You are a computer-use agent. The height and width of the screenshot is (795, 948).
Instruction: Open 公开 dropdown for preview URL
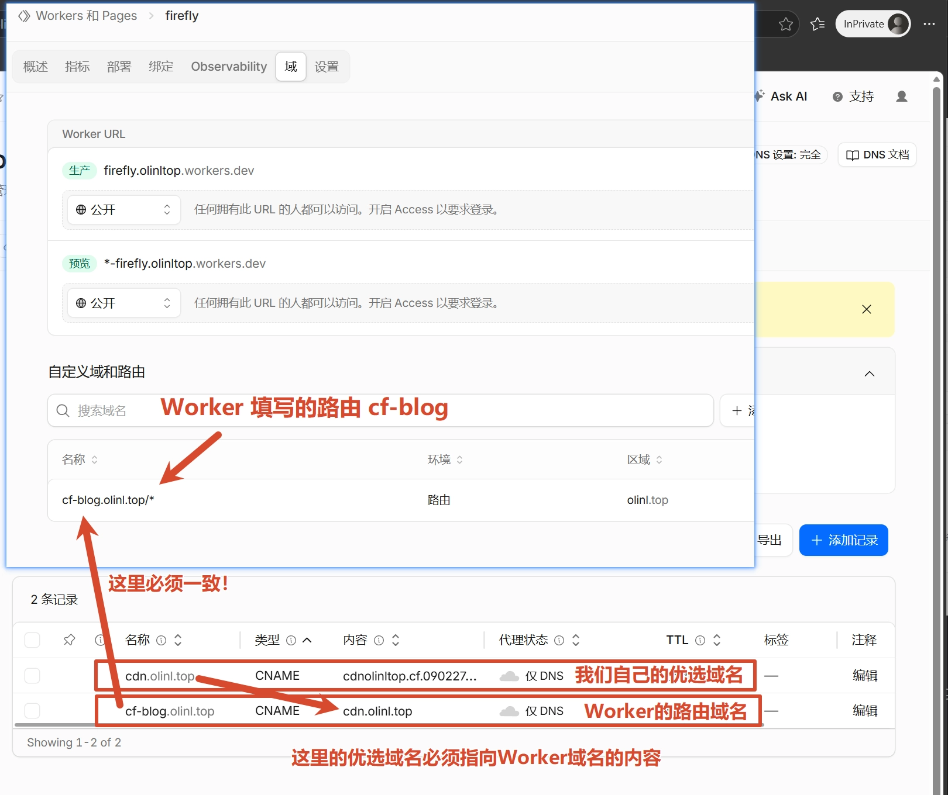point(123,303)
